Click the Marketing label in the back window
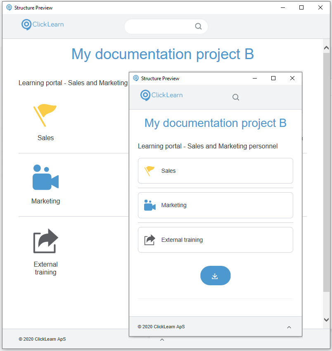This screenshot has height=351, width=332. (x=45, y=201)
